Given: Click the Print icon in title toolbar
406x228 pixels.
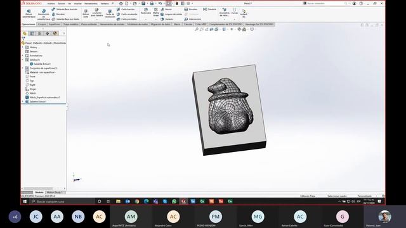Looking at the screenshot, I should tap(152, 3).
